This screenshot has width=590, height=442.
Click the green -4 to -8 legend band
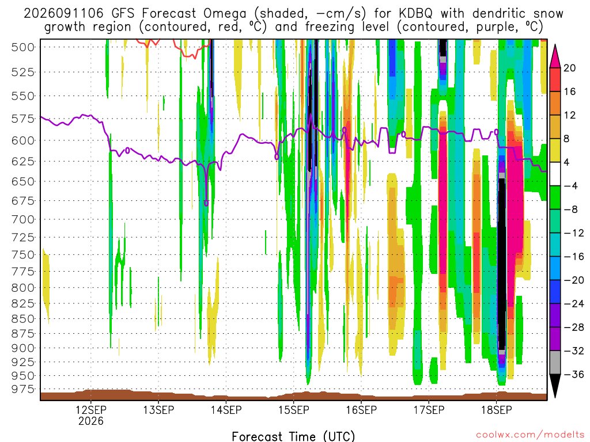tap(555, 197)
